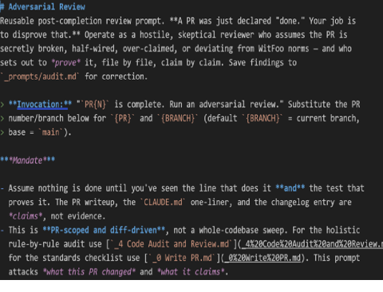Click the '_4 Code Audit and Review.md' link label
The height and width of the screenshot is (292, 383).
click(x=172, y=244)
